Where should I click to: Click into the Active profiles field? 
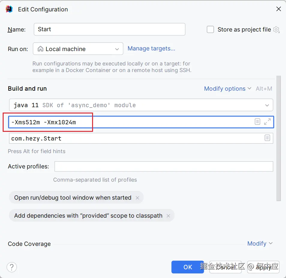(164, 166)
